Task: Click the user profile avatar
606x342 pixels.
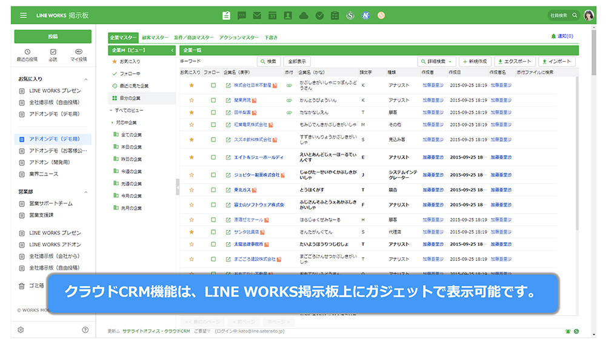Action: [588, 15]
